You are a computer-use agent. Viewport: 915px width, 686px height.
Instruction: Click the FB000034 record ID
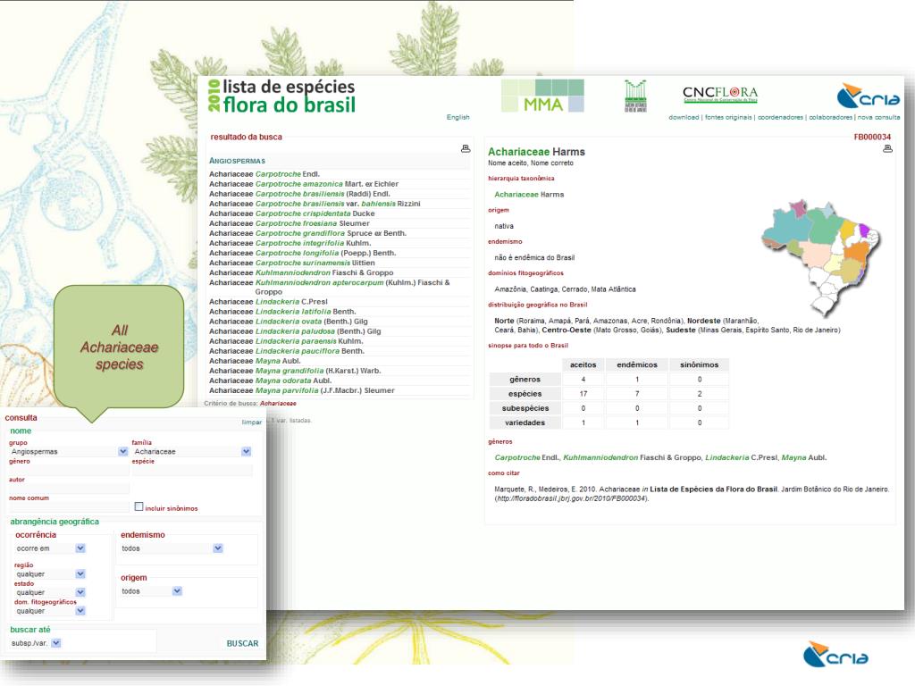[x=872, y=137]
